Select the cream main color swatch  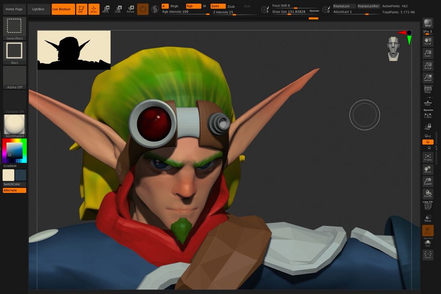(x=8, y=175)
